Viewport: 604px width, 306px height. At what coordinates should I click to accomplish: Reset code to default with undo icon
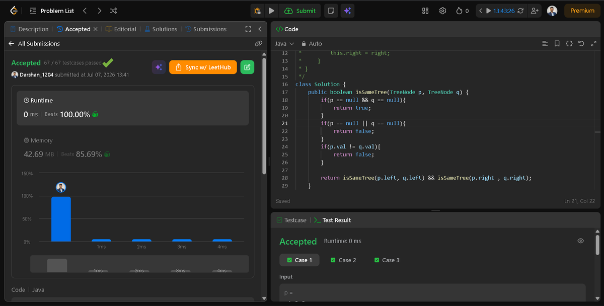(x=581, y=44)
